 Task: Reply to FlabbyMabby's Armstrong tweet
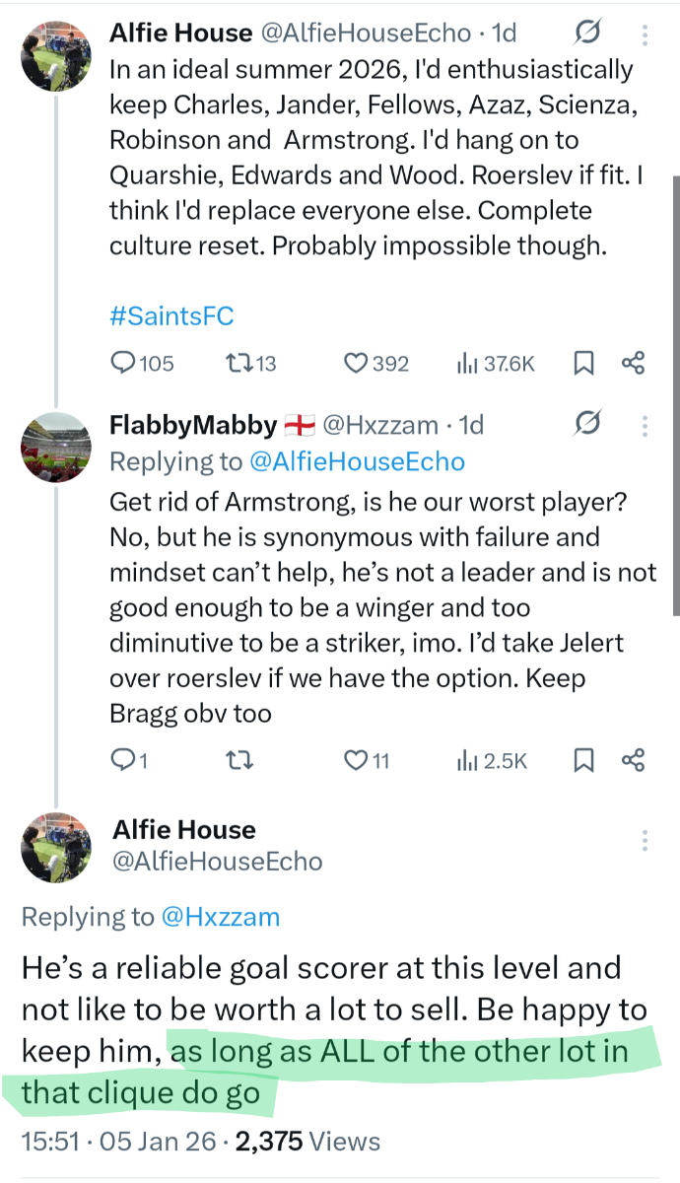pos(122,760)
